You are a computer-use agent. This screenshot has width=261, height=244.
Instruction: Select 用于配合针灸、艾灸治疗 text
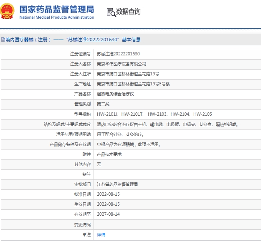pyautogui.click(x=121, y=134)
